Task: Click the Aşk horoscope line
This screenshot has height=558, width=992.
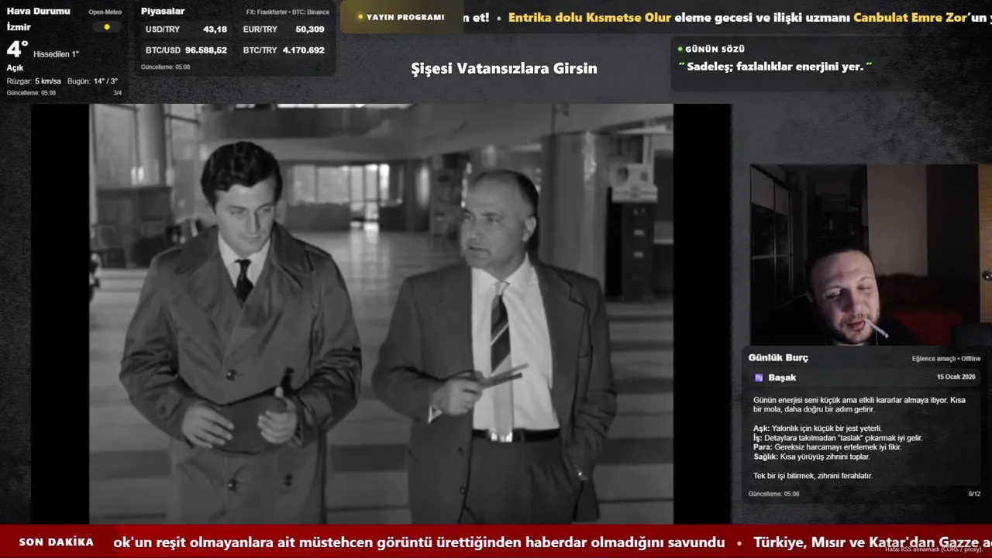Action: [x=818, y=429]
